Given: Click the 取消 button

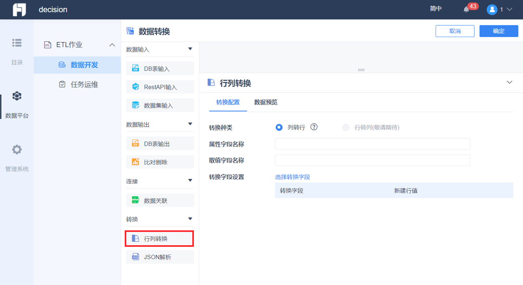Looking at the screenshot, I should 455,31.
